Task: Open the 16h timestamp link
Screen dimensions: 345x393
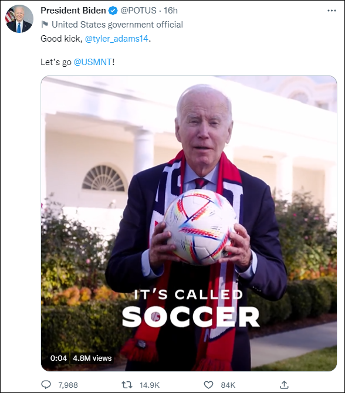Action: [171, 11]
